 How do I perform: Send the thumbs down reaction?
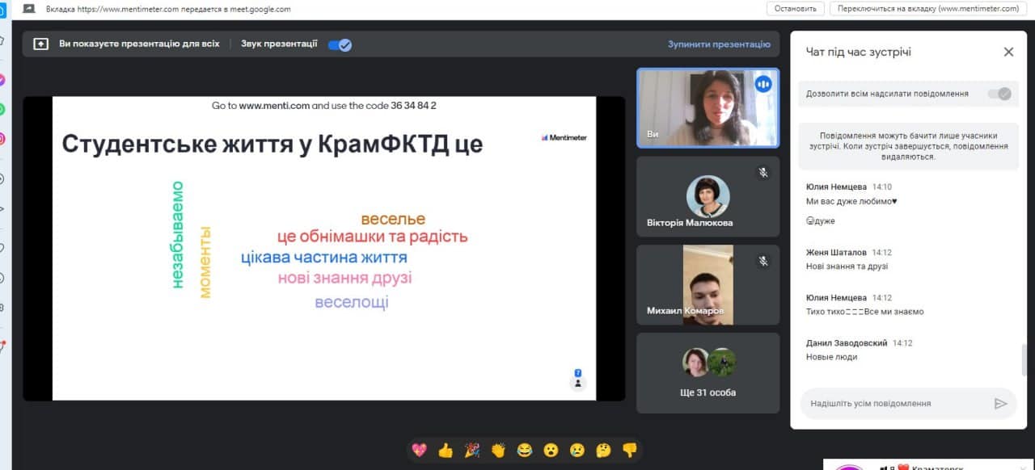pyautogui.click(x=630, y=450)
